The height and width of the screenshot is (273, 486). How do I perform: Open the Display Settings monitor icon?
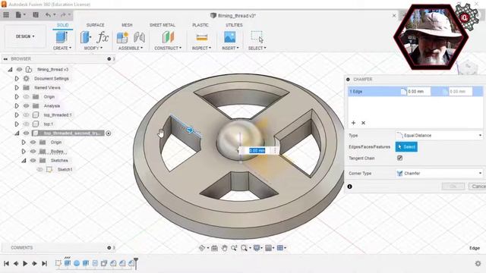tap(257, 248)
